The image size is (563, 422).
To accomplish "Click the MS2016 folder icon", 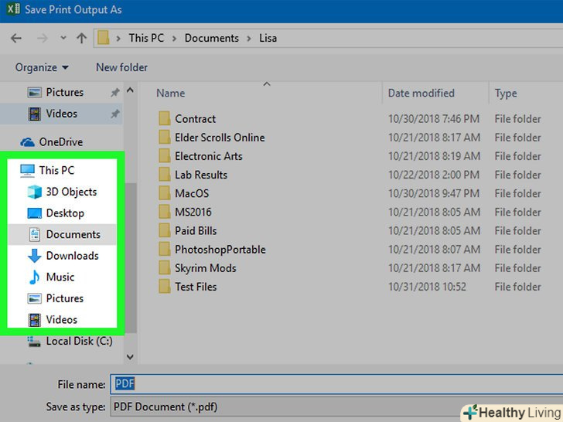I will 165,212.
